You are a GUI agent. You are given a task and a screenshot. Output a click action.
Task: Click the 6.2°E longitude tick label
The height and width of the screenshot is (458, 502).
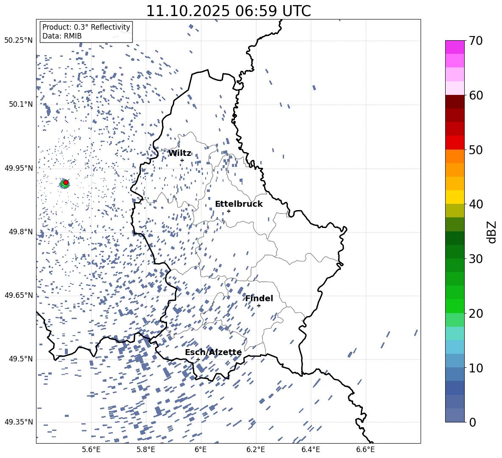256,450
